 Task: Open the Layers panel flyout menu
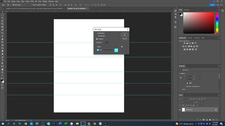pyautogui.click(x=219, y=95)
